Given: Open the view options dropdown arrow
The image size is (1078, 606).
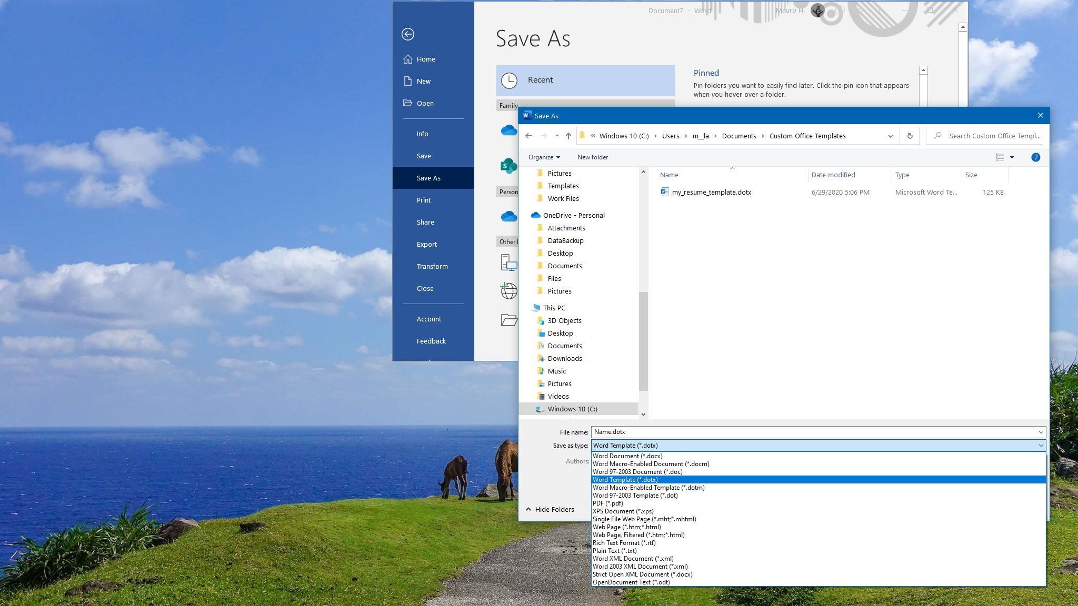Looking at the screenshot, I should click(1012, 157).
